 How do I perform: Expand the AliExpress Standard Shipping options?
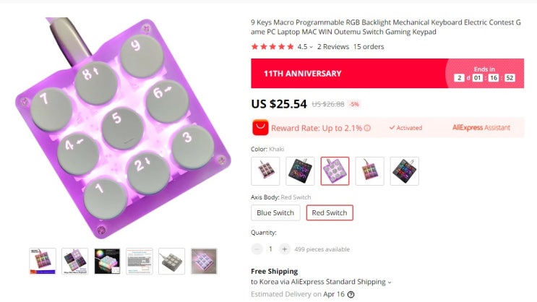pos(389,282)
